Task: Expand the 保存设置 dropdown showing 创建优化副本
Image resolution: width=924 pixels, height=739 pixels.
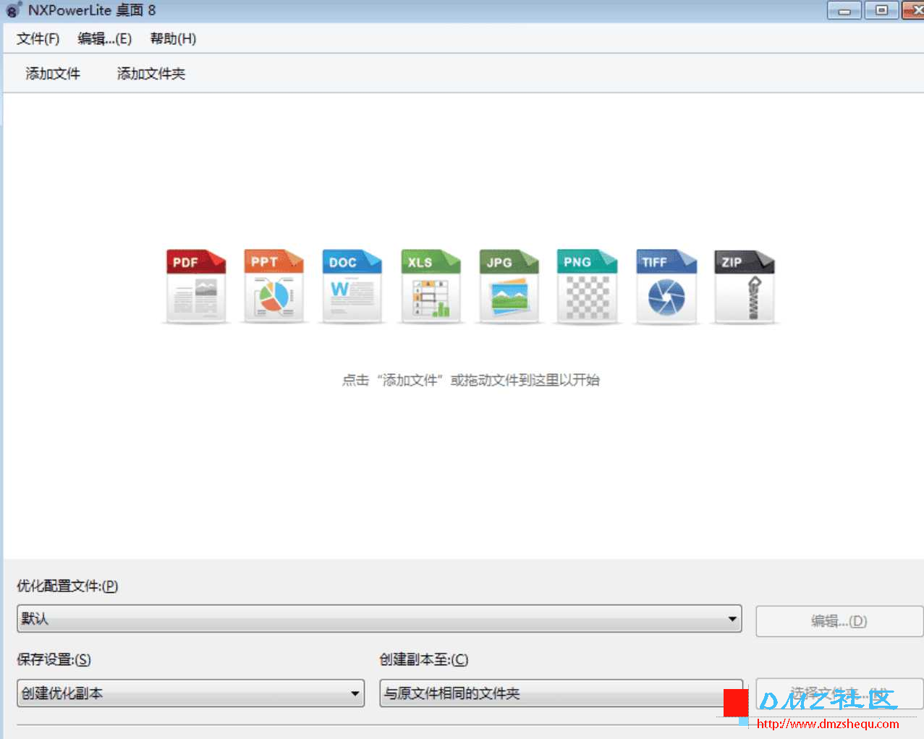Action: pos(190,693)
